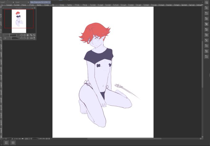This screenshot has height=146, width=210.
Task: Click the Navigator zoom slider handle
Action: [x=9, y=35]
